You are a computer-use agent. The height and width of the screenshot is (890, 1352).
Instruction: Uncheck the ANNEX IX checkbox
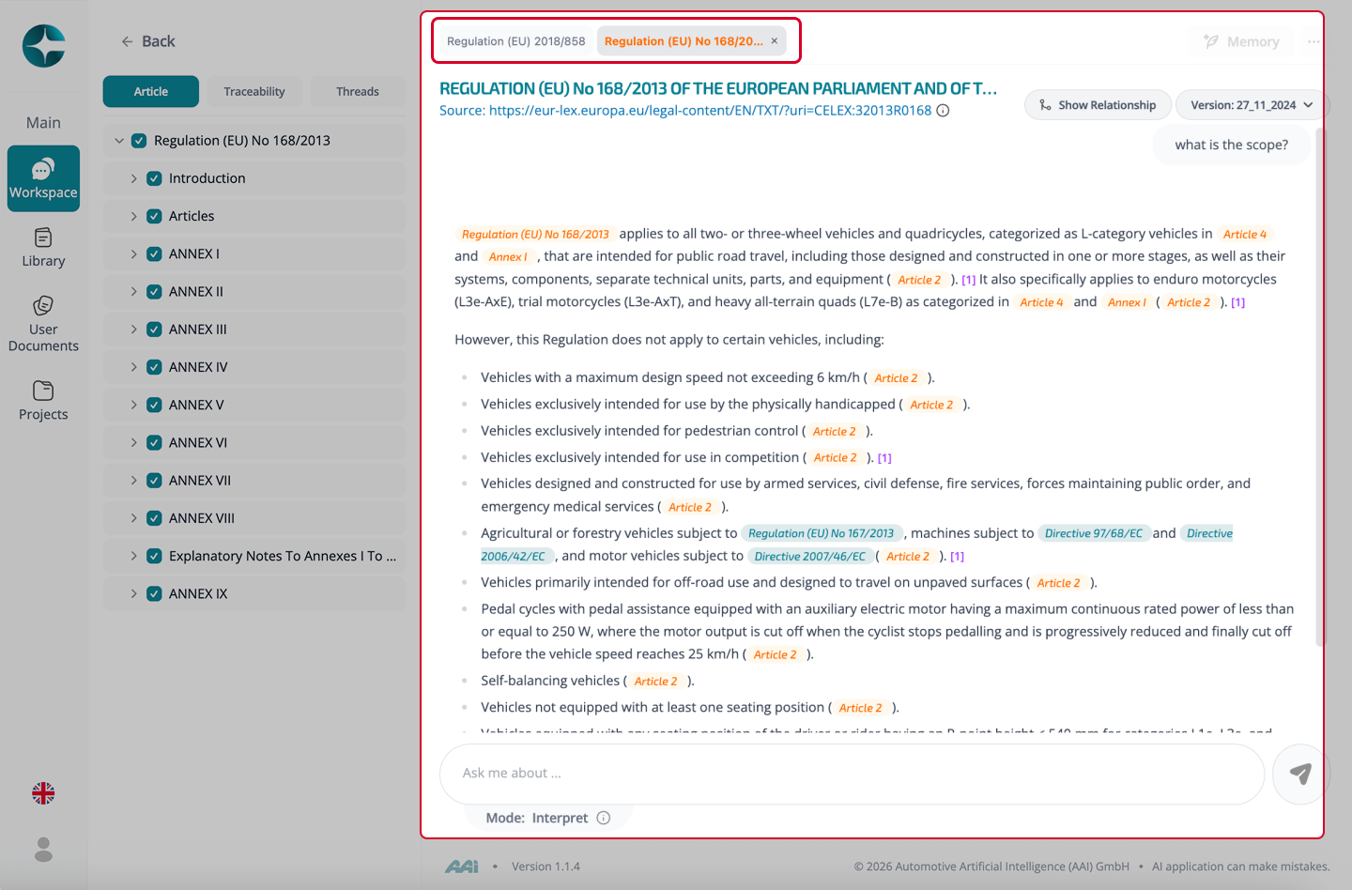tap(155, 593)
